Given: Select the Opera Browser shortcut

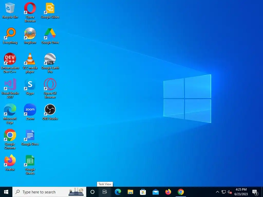Looking at the screenshot, I should click(x=30, y=12).
